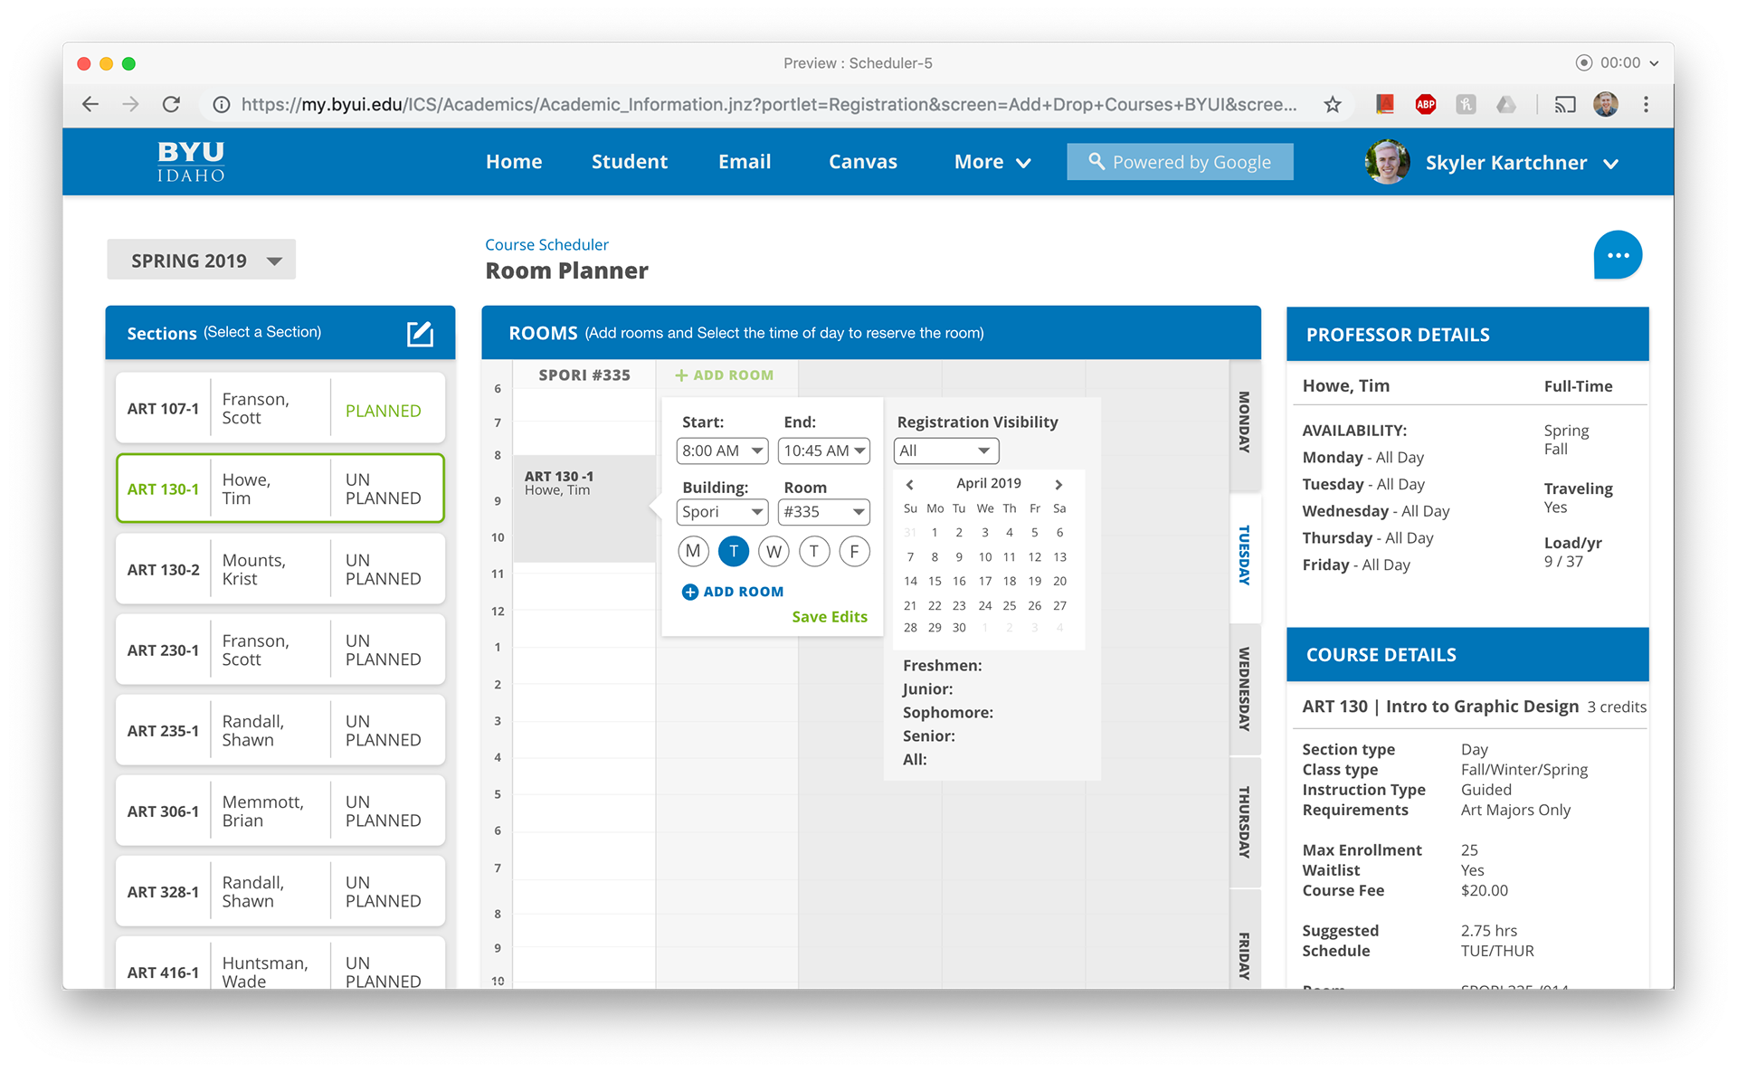Click the gray square extension icon beside ABP
The height and width of the screenshot is (1072, 1737).
(1466, 104)
